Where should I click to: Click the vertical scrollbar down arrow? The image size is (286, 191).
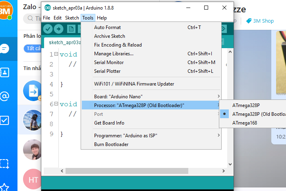pyautogui.click(x=230, y=164)
